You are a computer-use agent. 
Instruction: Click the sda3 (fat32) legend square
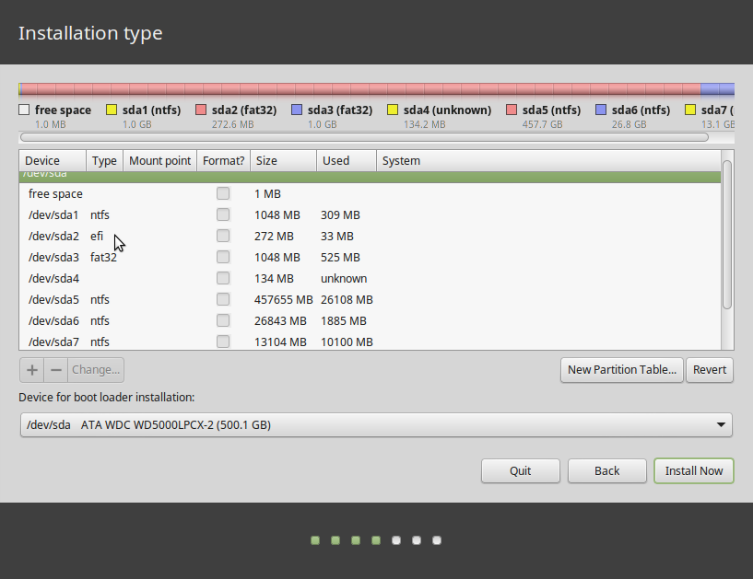(298, 109)
